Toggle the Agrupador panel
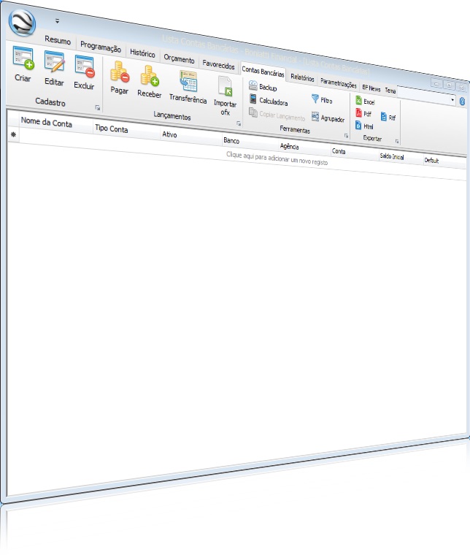 [x=328, y=118]
